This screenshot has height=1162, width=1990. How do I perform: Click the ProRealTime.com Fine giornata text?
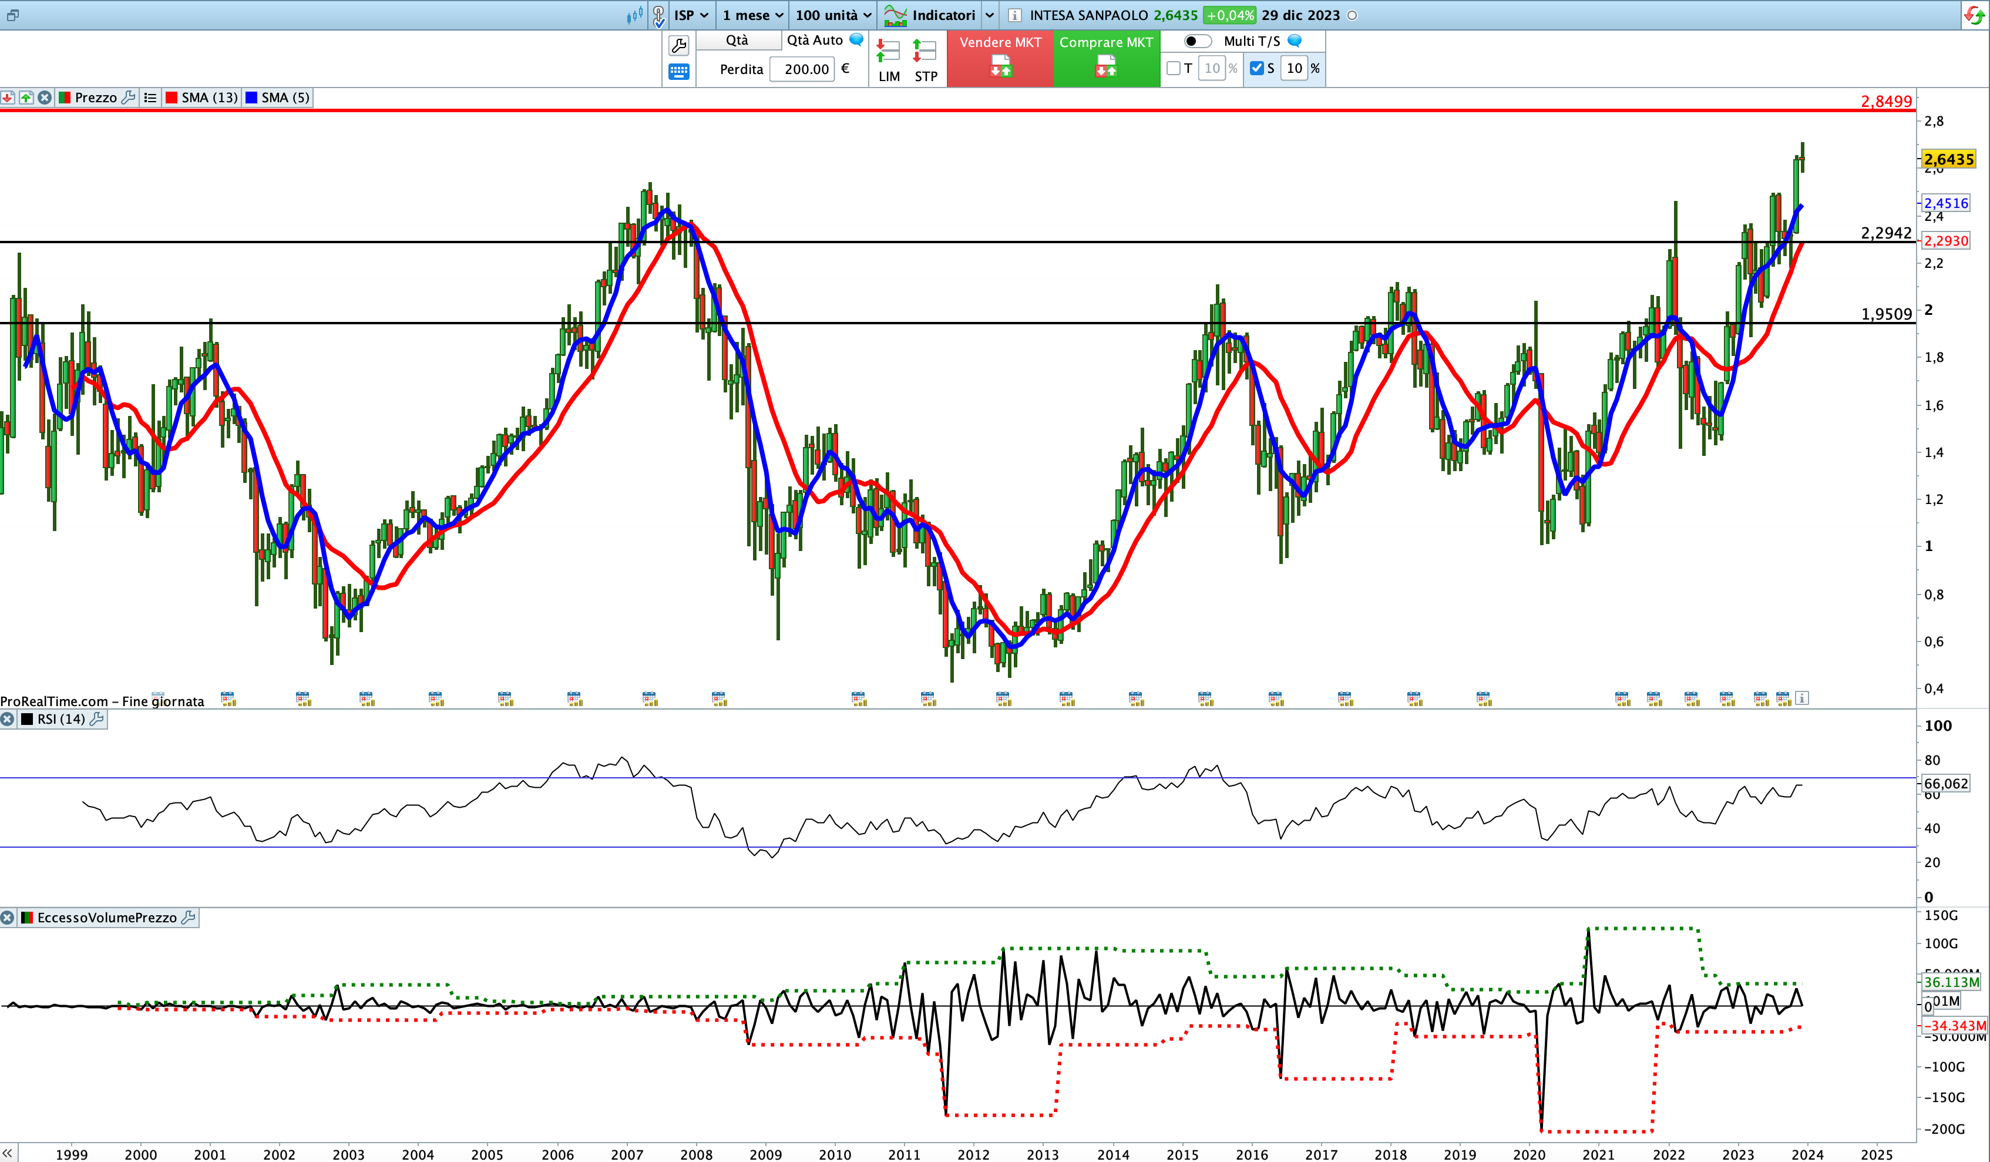tap(102, 701)
